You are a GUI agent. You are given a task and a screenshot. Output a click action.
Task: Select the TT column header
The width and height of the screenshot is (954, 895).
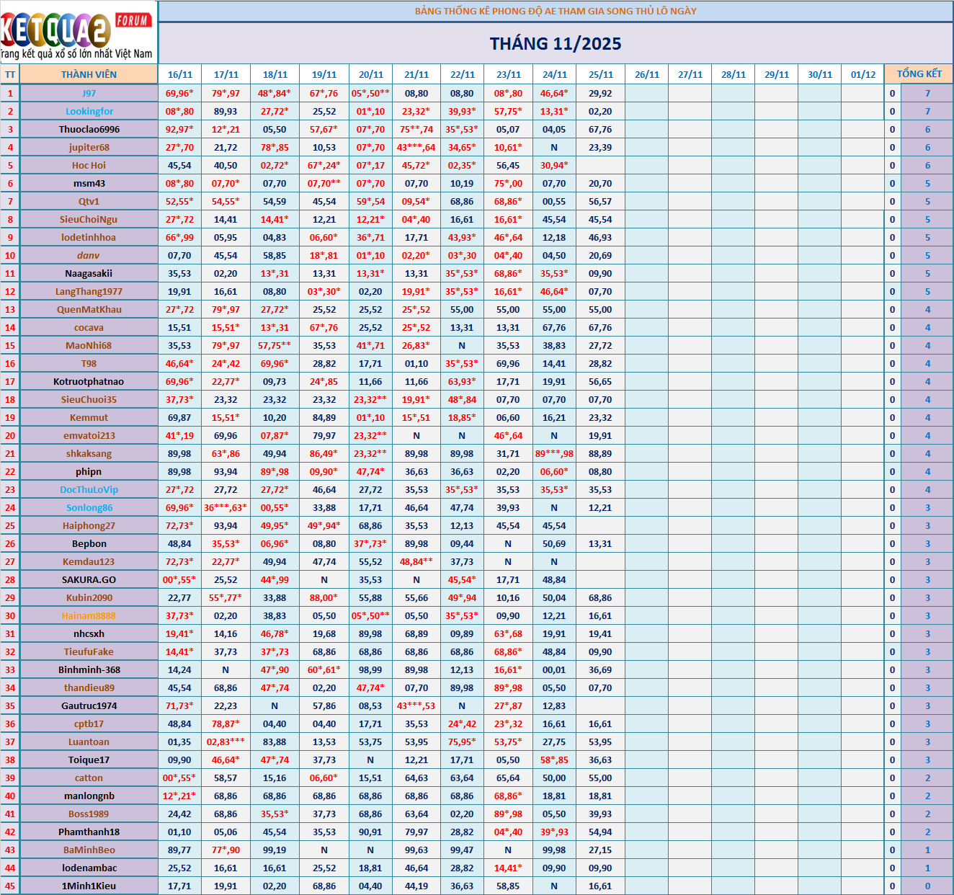[10, 74]
